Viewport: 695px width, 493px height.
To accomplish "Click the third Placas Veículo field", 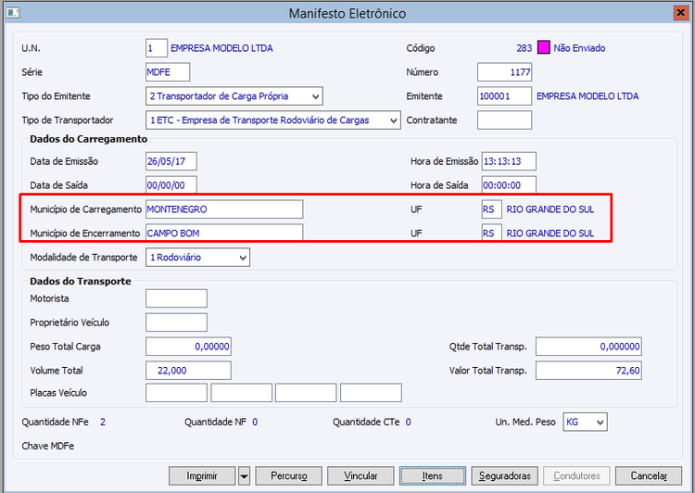I will pos(306,393).
